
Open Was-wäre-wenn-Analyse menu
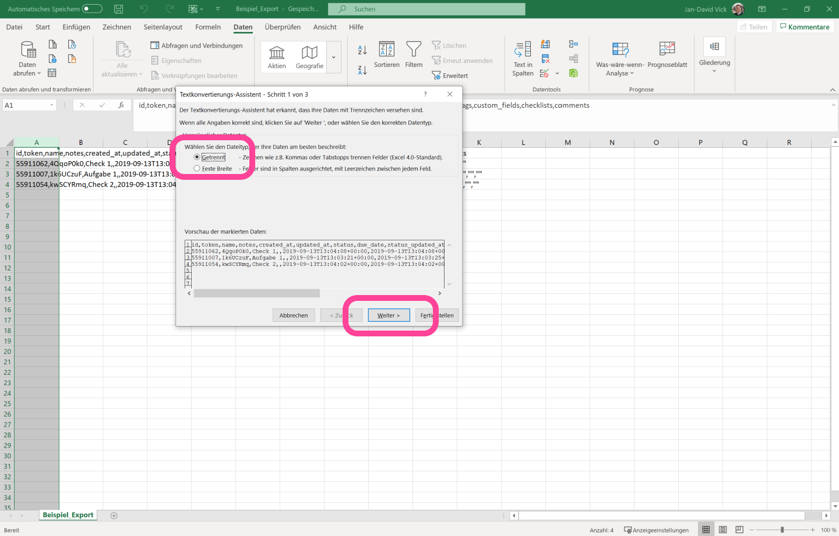pyautogui.click(x=620, y=59)
